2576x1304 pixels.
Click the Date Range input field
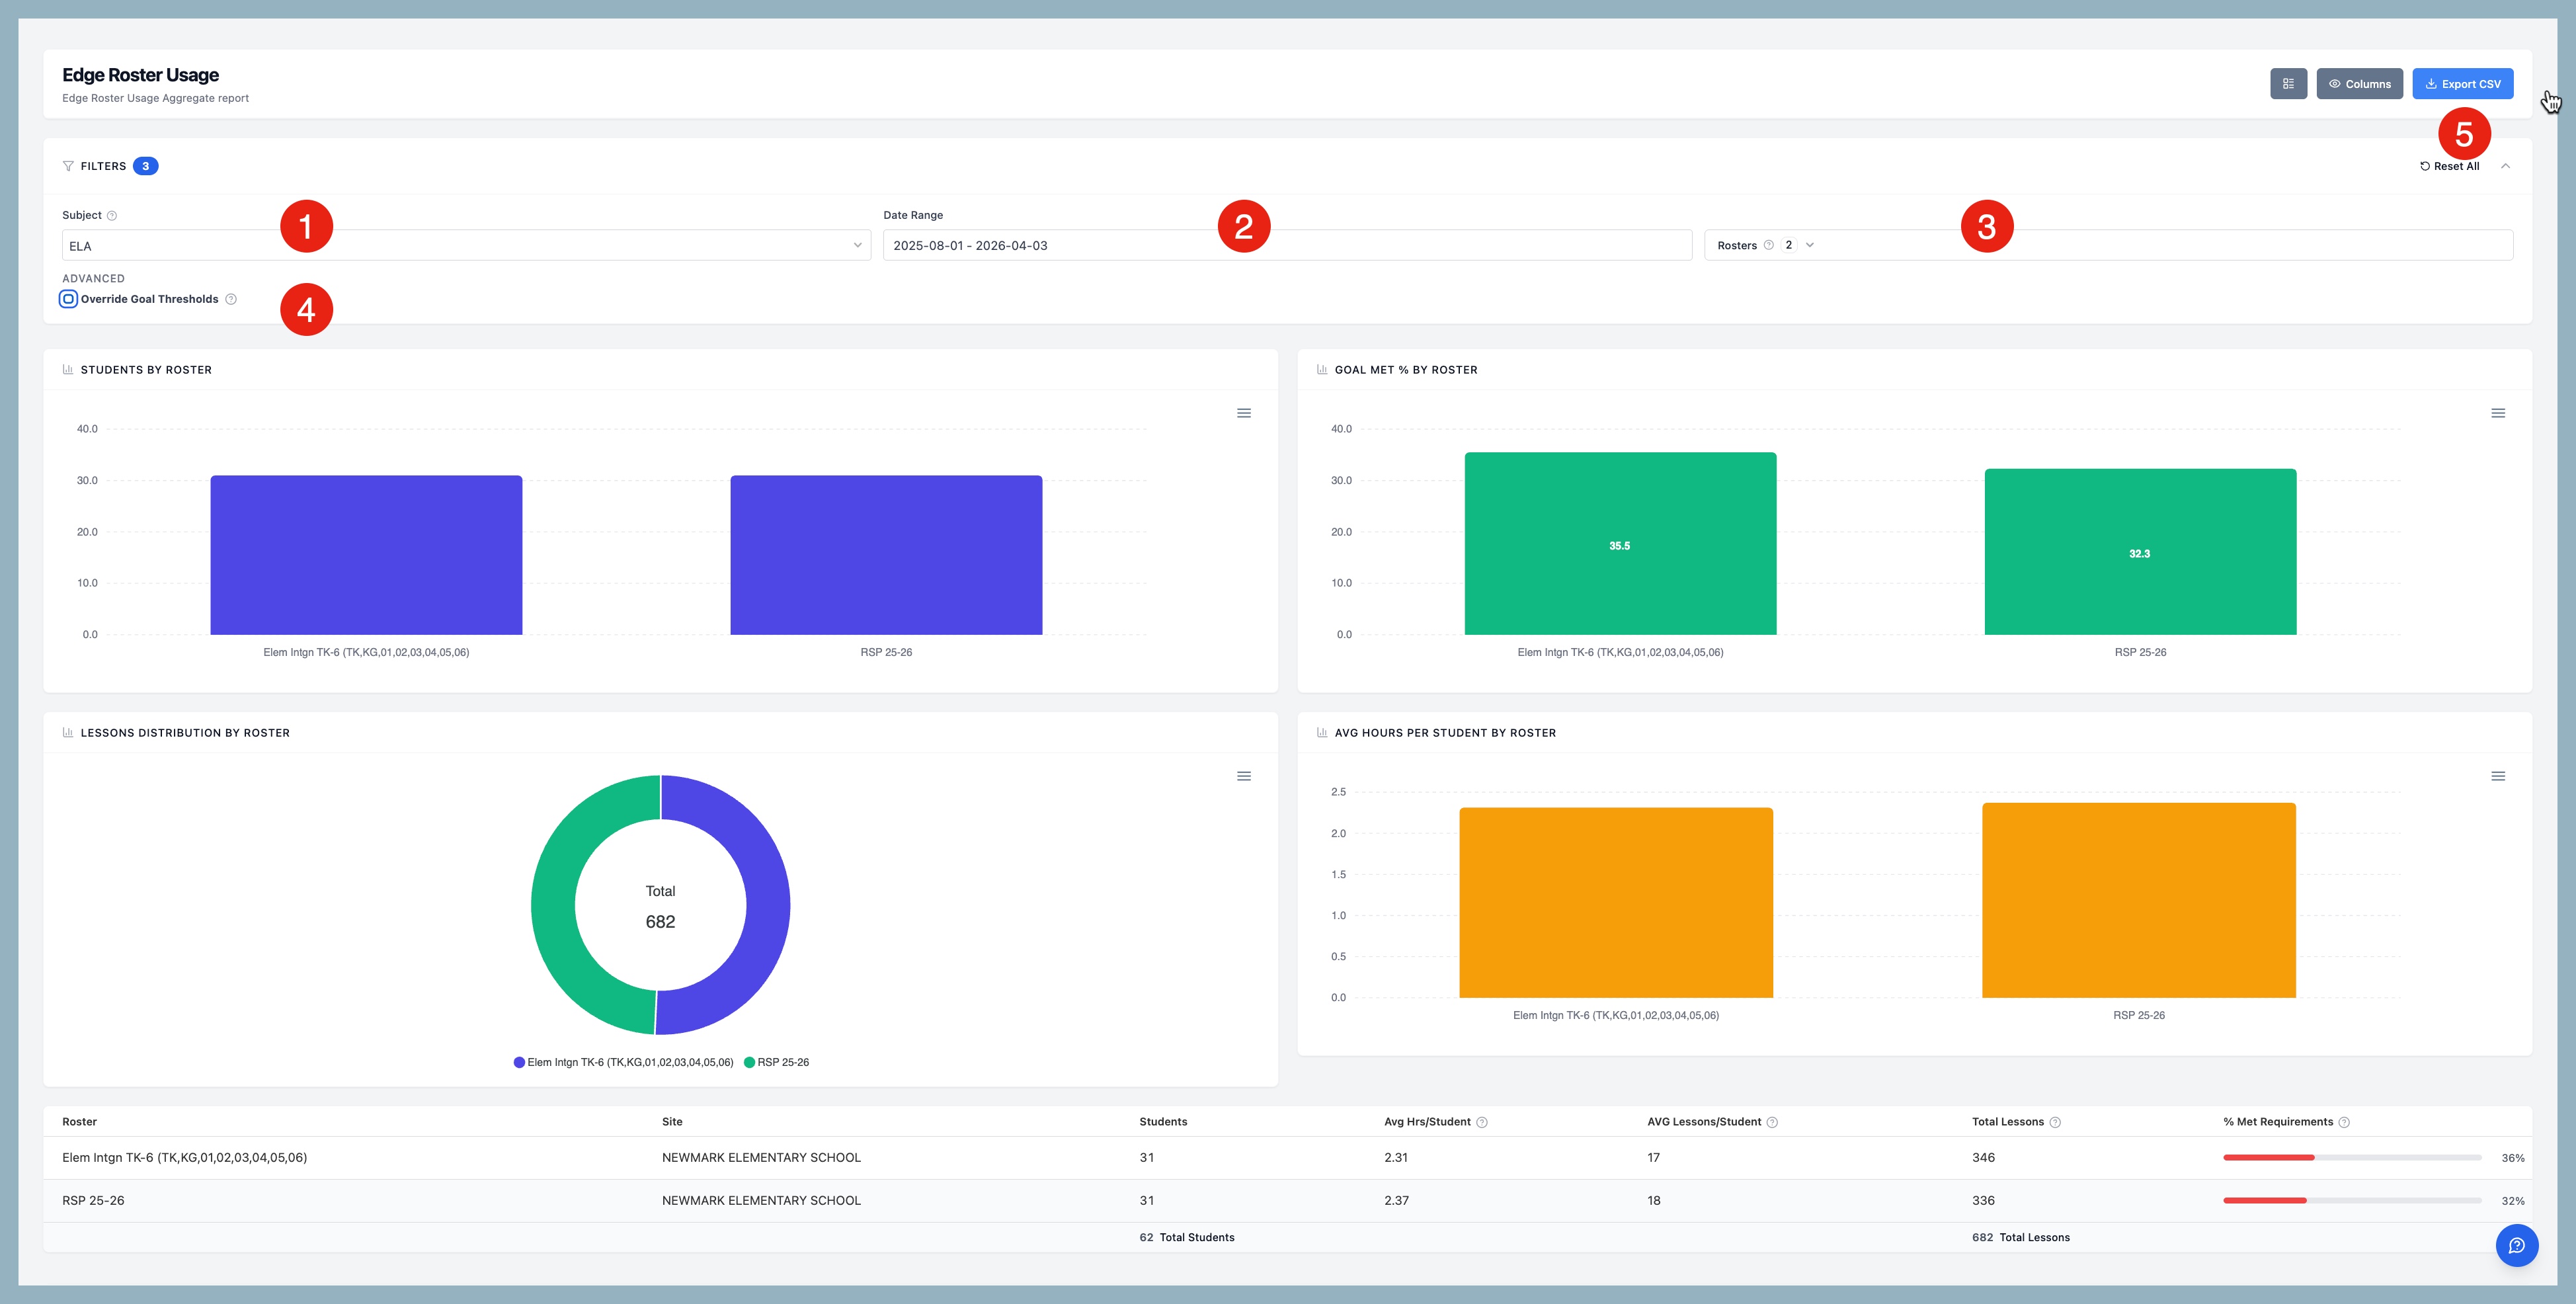1286,245
